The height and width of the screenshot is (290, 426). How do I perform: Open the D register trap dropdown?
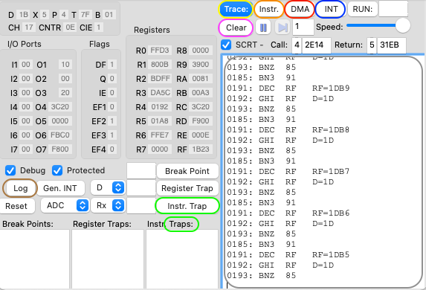pyautogui.click(x=108, y=188)
